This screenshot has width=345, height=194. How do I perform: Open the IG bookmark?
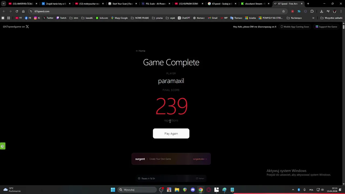[x=37, y=18]
